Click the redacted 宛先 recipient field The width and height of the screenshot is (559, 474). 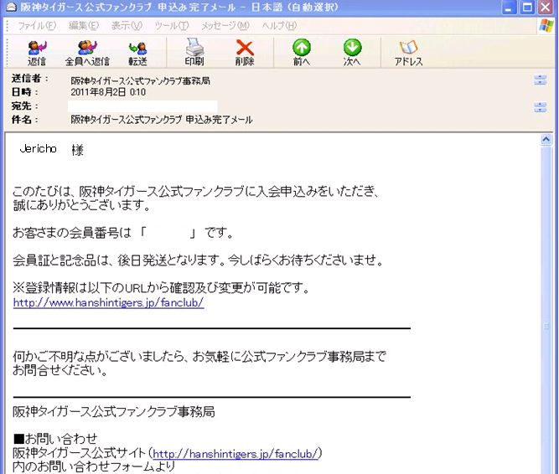pyautogui.click(x=142, y=106)
